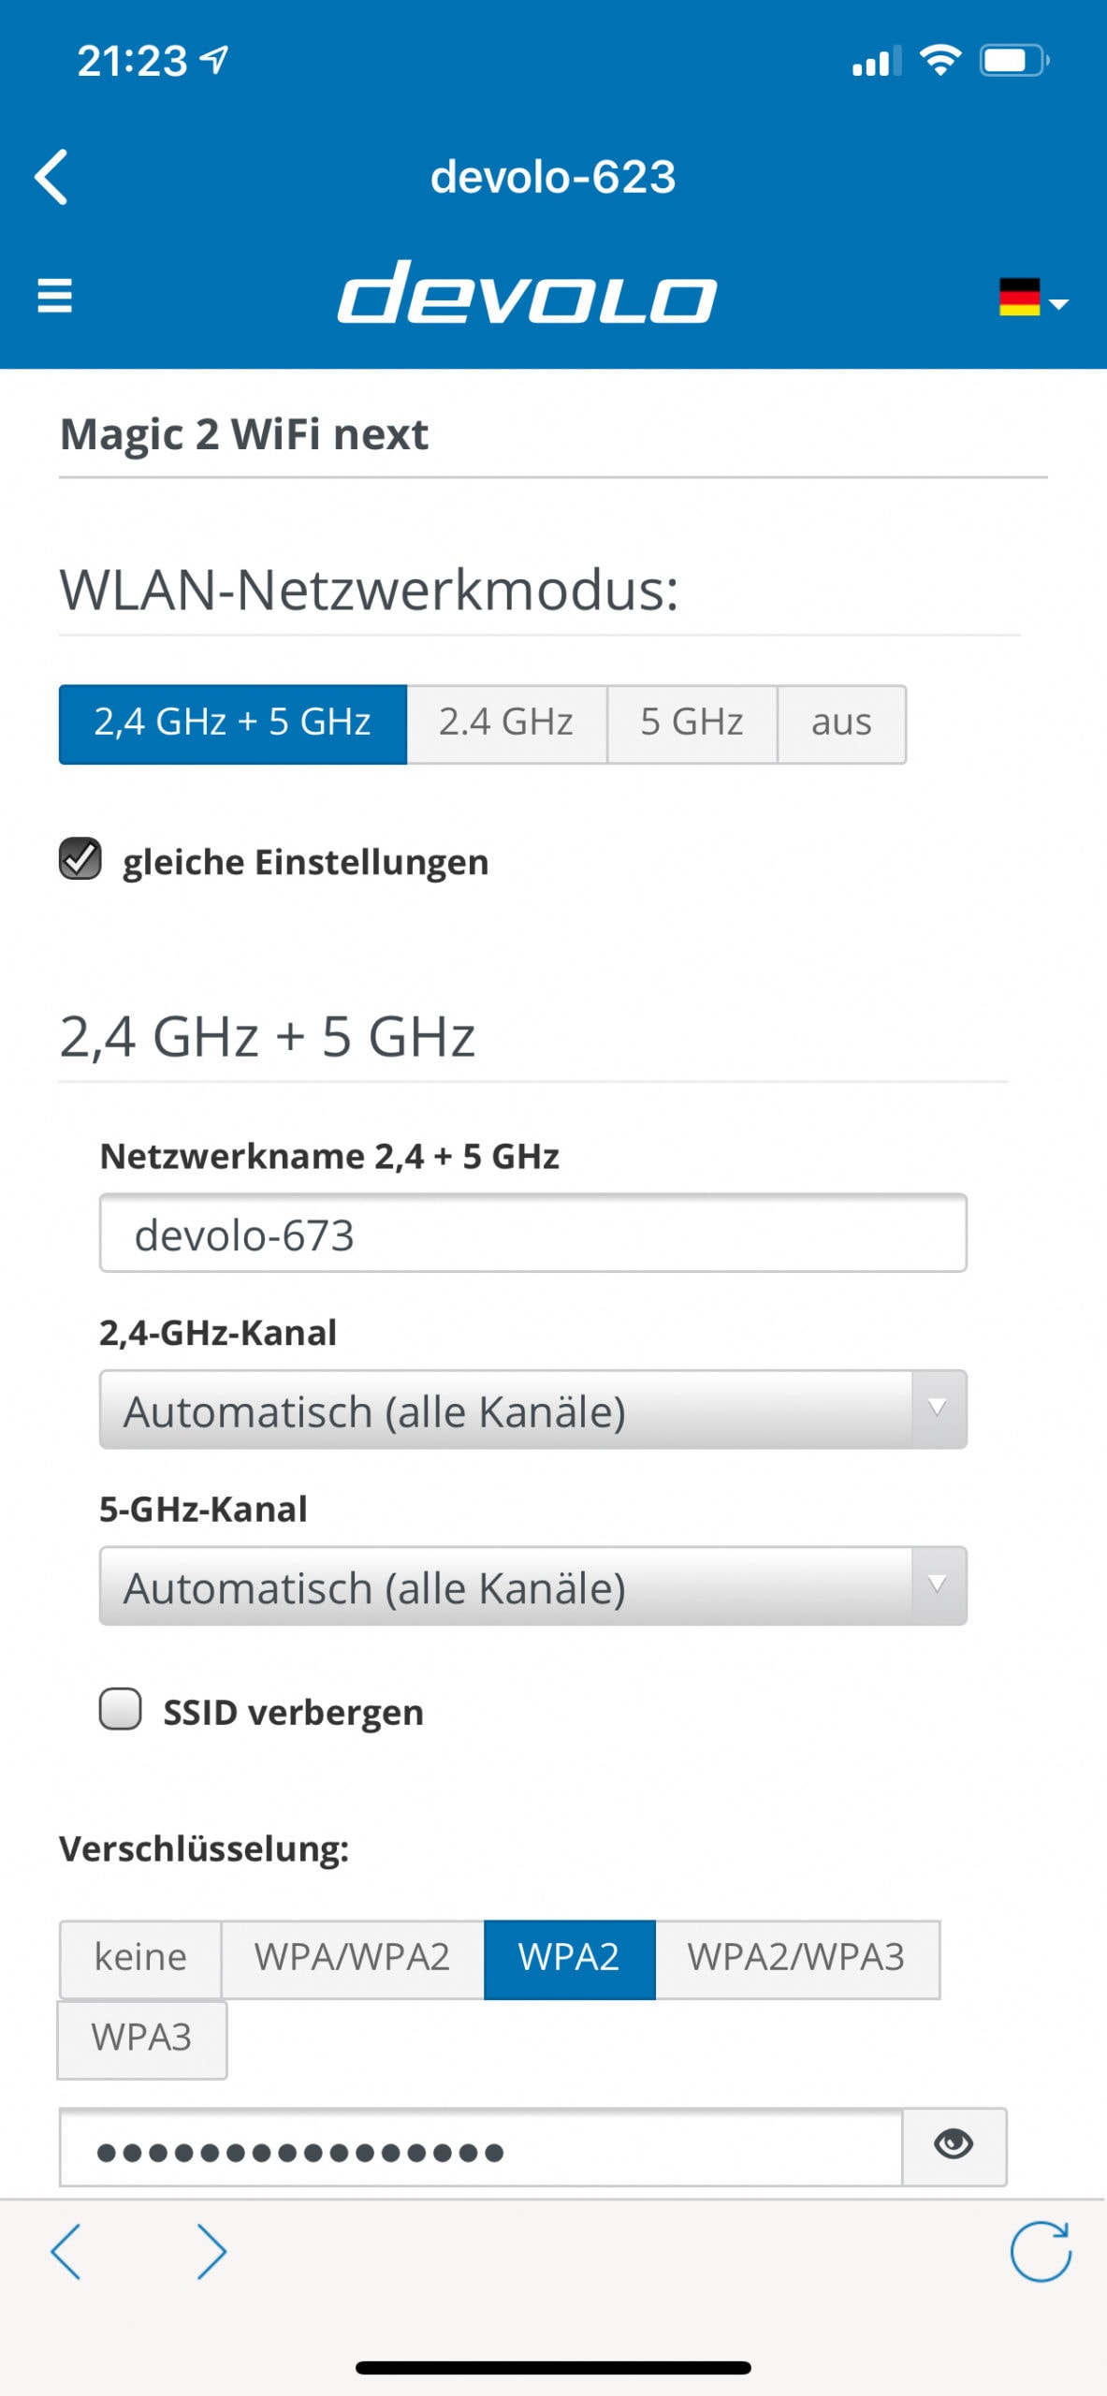This screenshot has width=1107, height=2396.
Task: Select the 2.4 GHz network mode
Action: point(506,723)
